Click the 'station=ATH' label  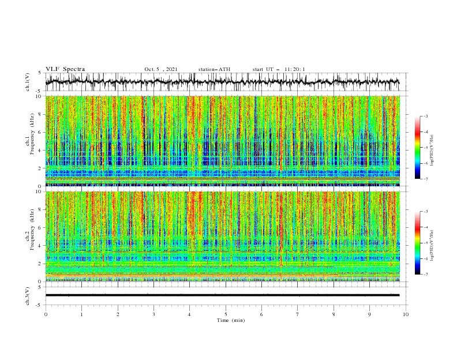pos(214,69)
